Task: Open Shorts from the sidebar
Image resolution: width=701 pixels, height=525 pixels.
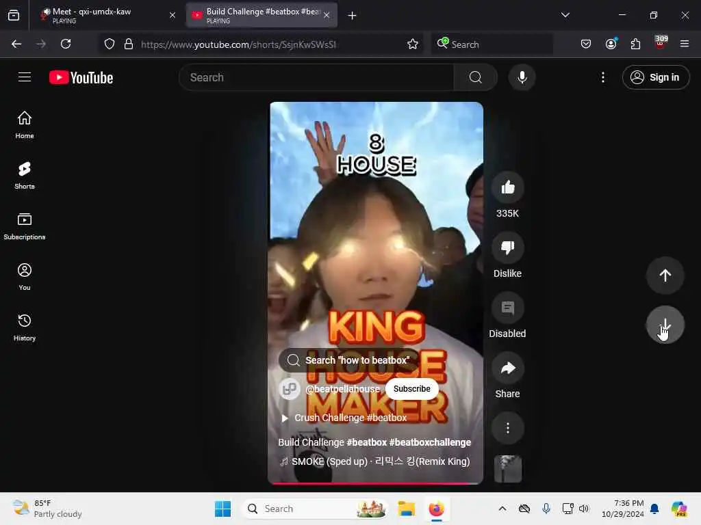Action: coord(25,176)
